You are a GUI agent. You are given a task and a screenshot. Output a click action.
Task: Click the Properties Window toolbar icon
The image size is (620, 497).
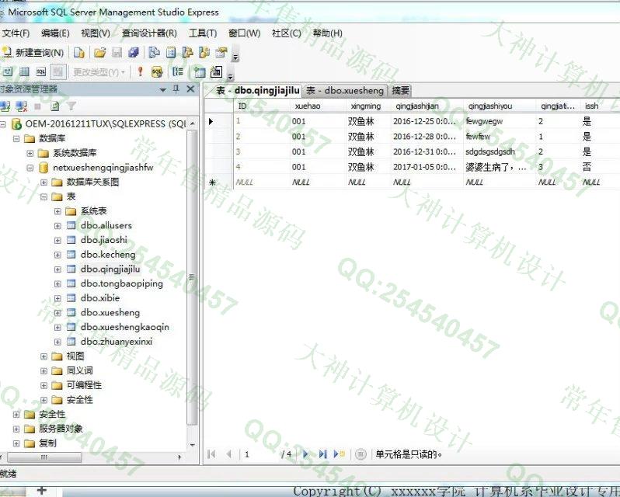point(221,53)
